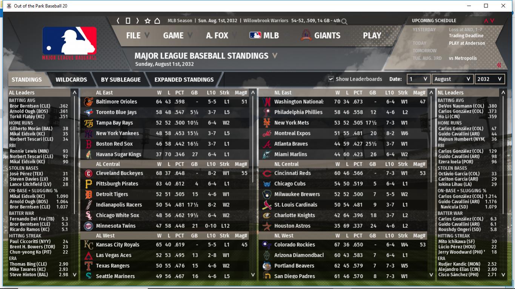Click the Cleveland Buckeyes team logo
Viewport: 515px width, 289px height.
click(x=88, y=173)
